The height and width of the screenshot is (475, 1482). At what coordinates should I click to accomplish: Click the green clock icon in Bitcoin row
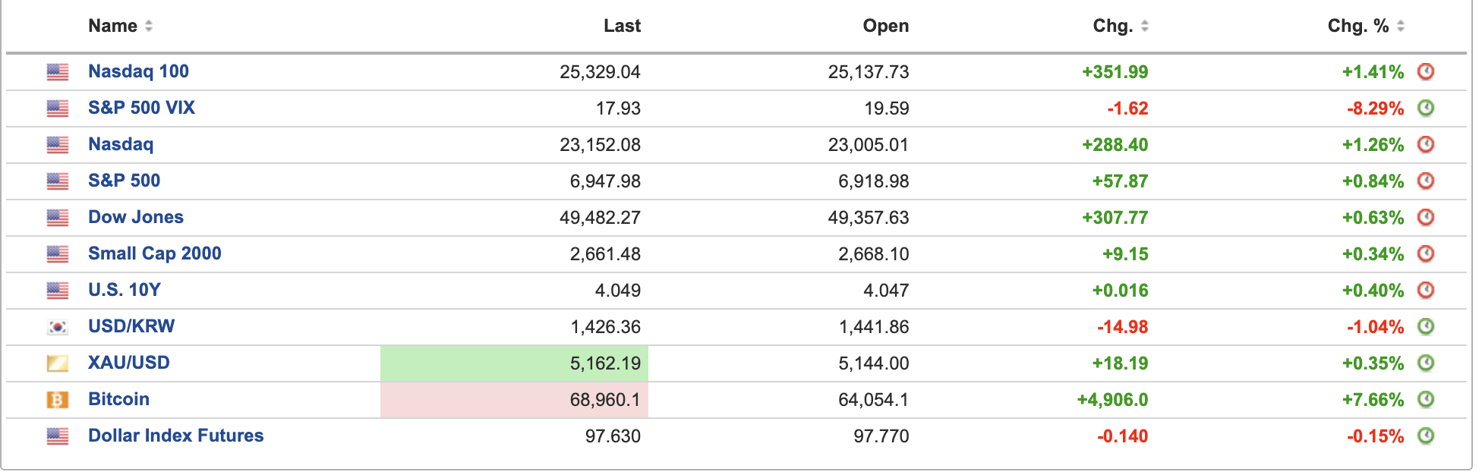click(x=1426, y=399)
